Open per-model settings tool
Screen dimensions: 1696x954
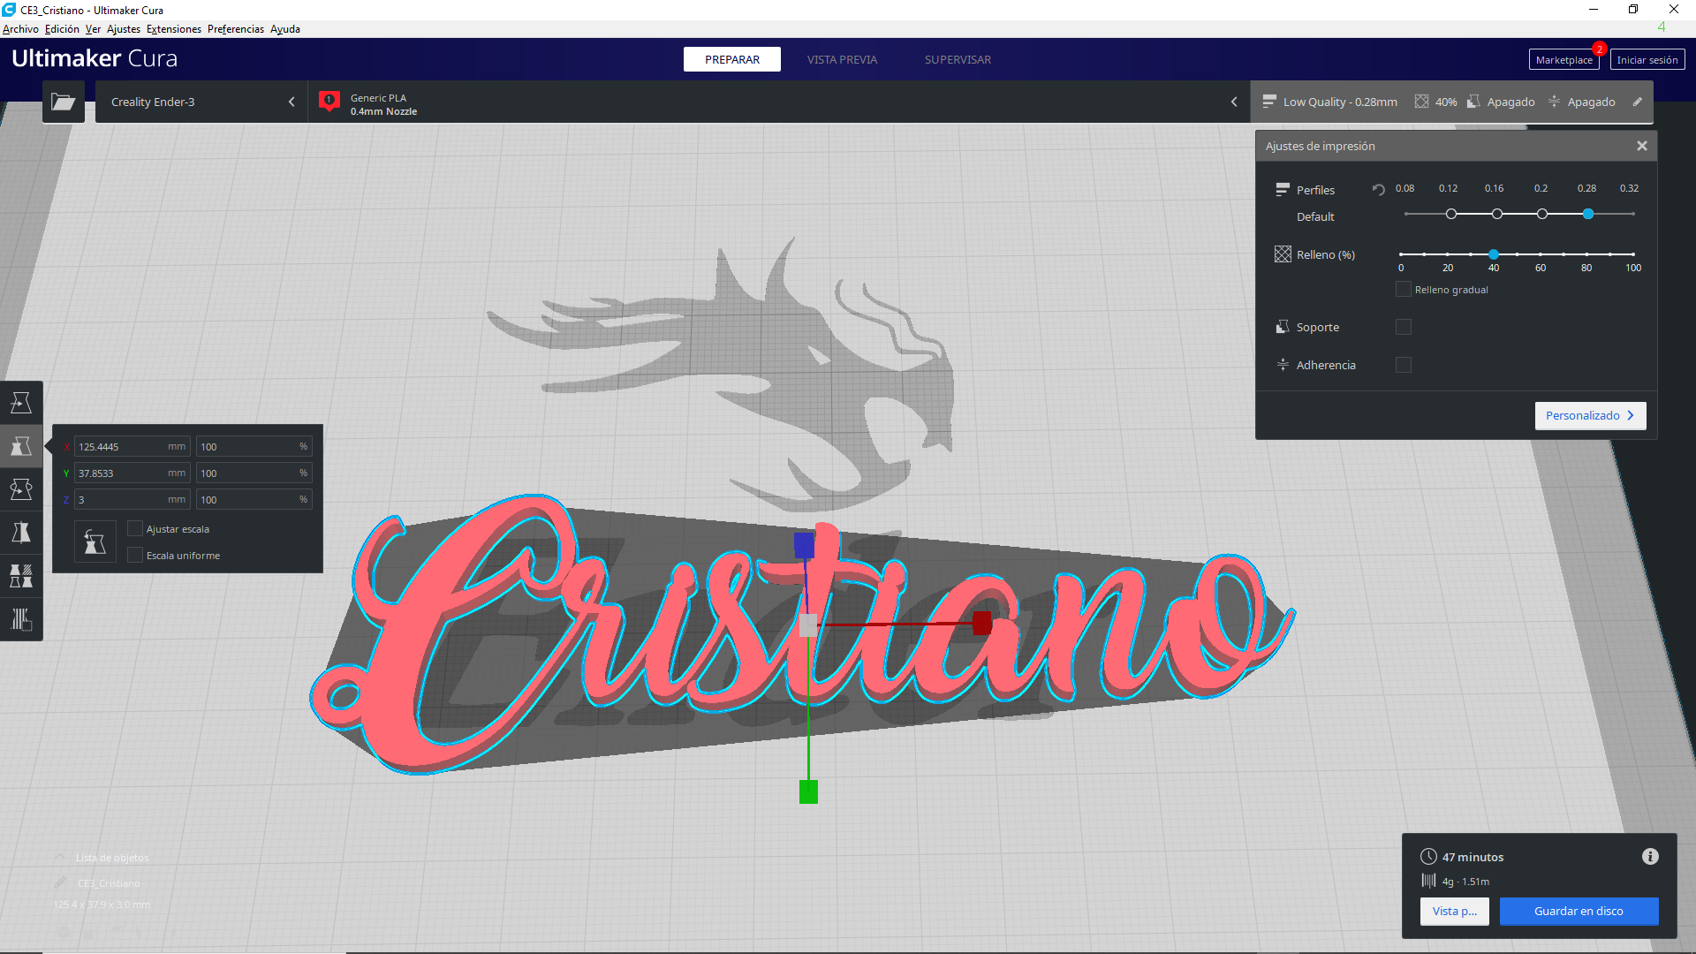(x=21, y=576)
